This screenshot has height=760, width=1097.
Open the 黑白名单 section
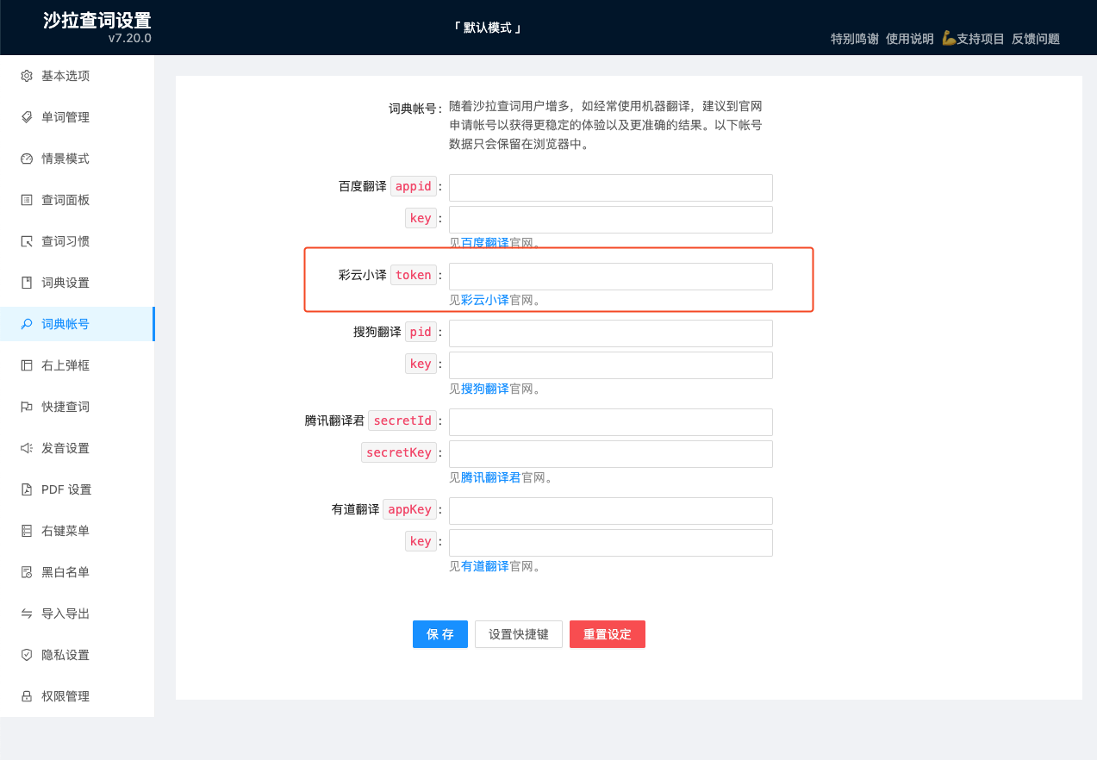click(x=77, y=572)
